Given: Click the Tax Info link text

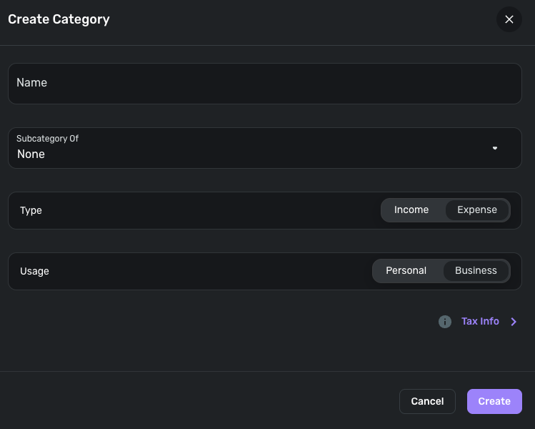Looking at the screenshot, I should coord(480,322).
